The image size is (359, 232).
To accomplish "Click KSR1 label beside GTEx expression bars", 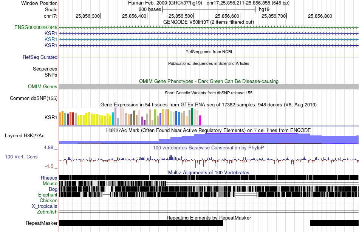I will point(51,117).
